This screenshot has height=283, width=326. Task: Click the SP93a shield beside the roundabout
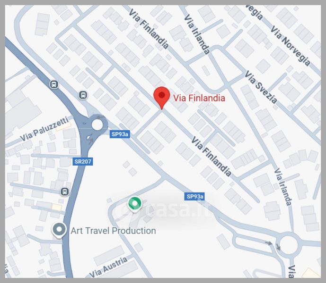point(120,134)
